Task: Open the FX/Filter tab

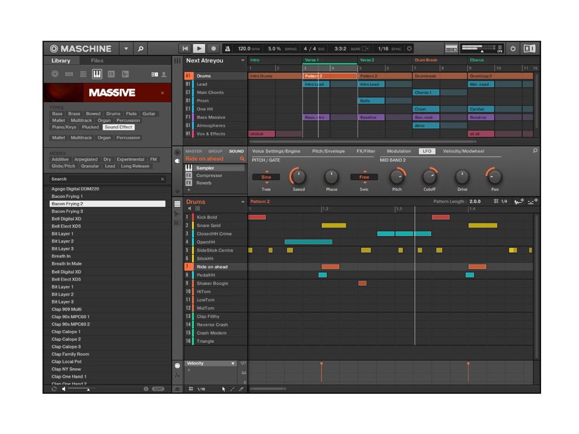Action: 366,151
